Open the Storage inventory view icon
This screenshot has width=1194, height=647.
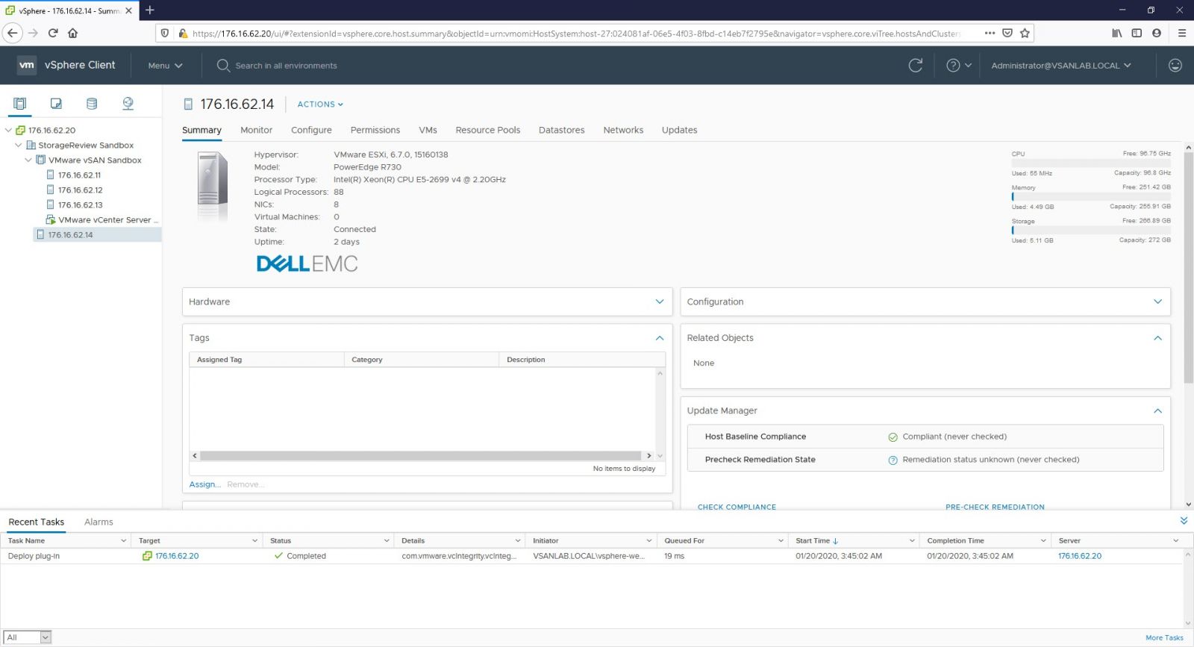point(92,104)
